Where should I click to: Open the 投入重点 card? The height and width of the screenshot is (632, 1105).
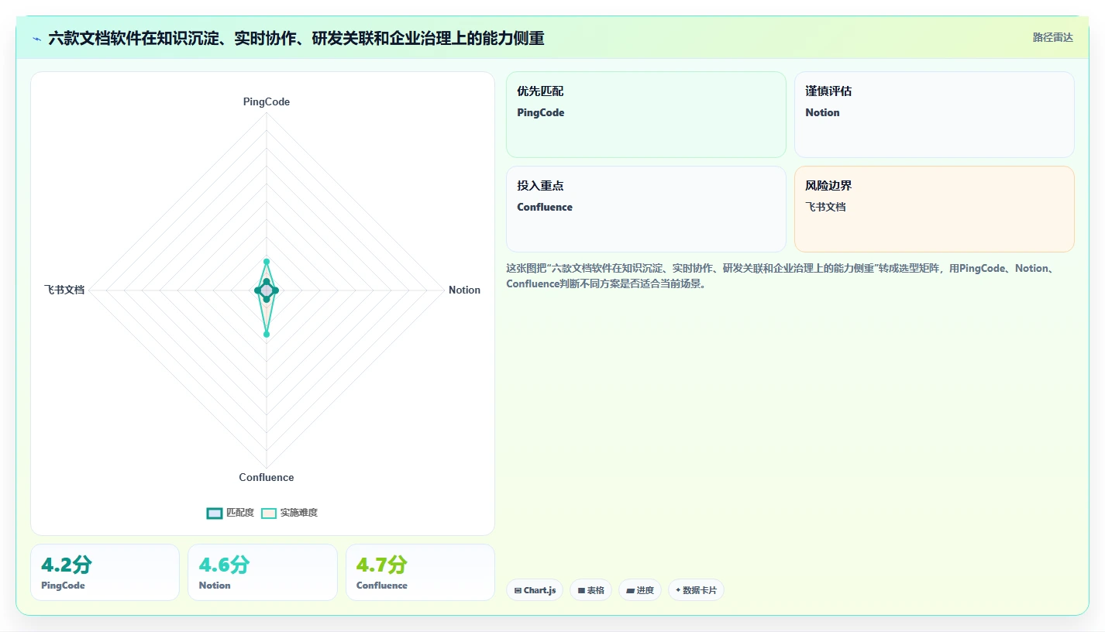coord(646,209)
